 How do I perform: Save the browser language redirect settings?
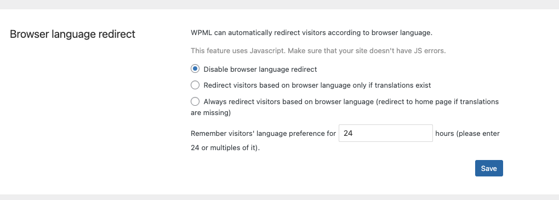point(489,168)
